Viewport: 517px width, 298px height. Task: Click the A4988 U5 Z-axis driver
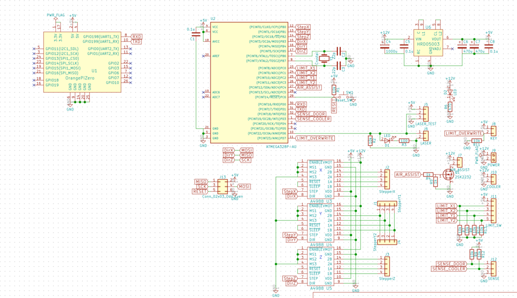[x=321, y=266]
